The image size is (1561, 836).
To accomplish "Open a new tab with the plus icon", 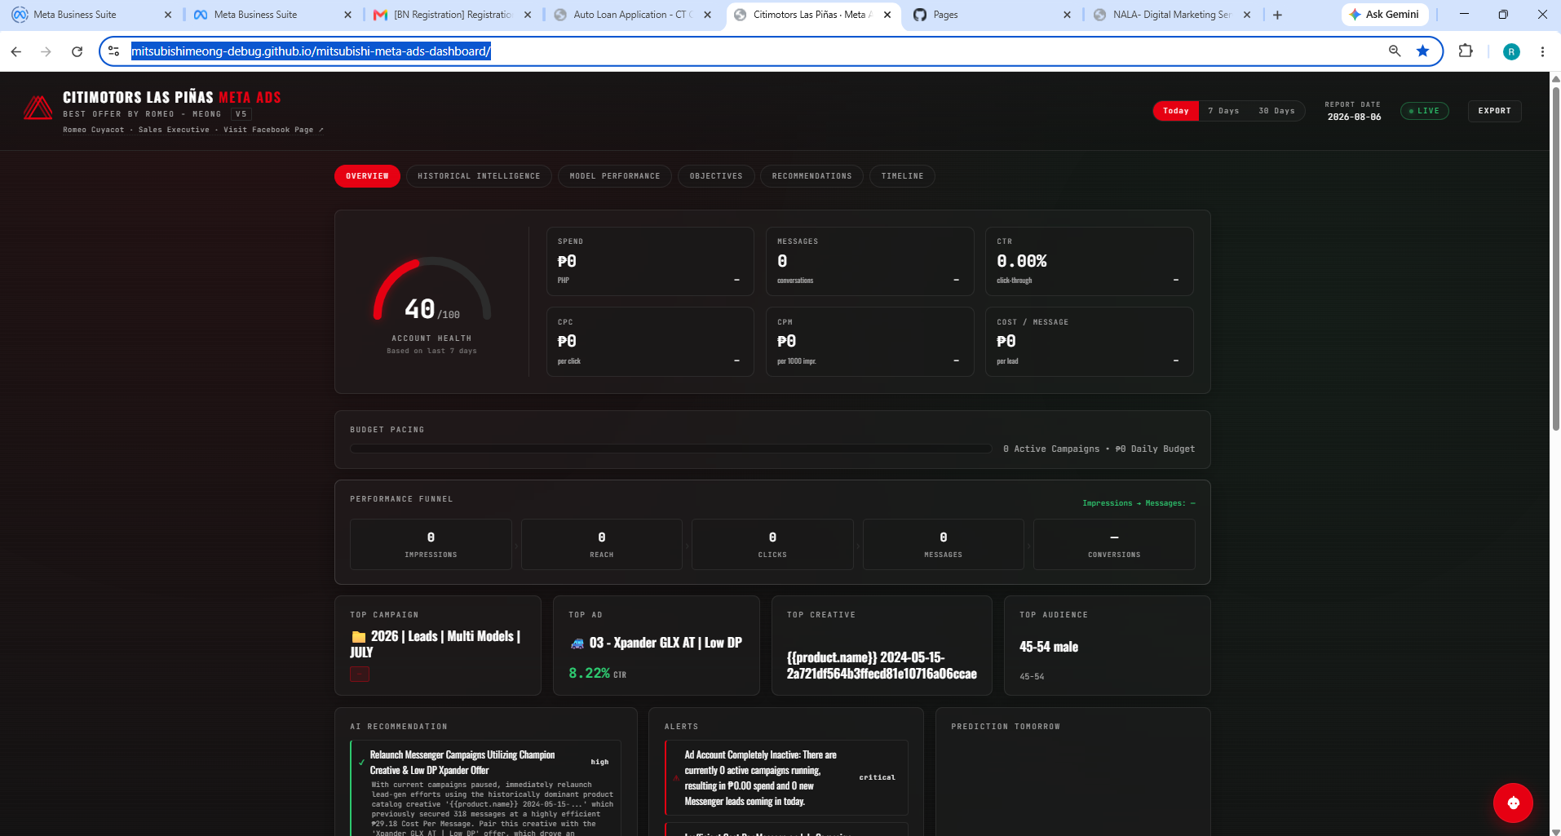I will click(1277, 15).
